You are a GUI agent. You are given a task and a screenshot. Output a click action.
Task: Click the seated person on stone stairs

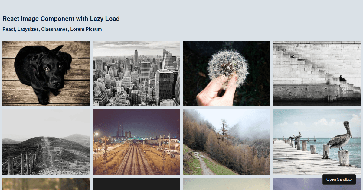tap(342, 78)
